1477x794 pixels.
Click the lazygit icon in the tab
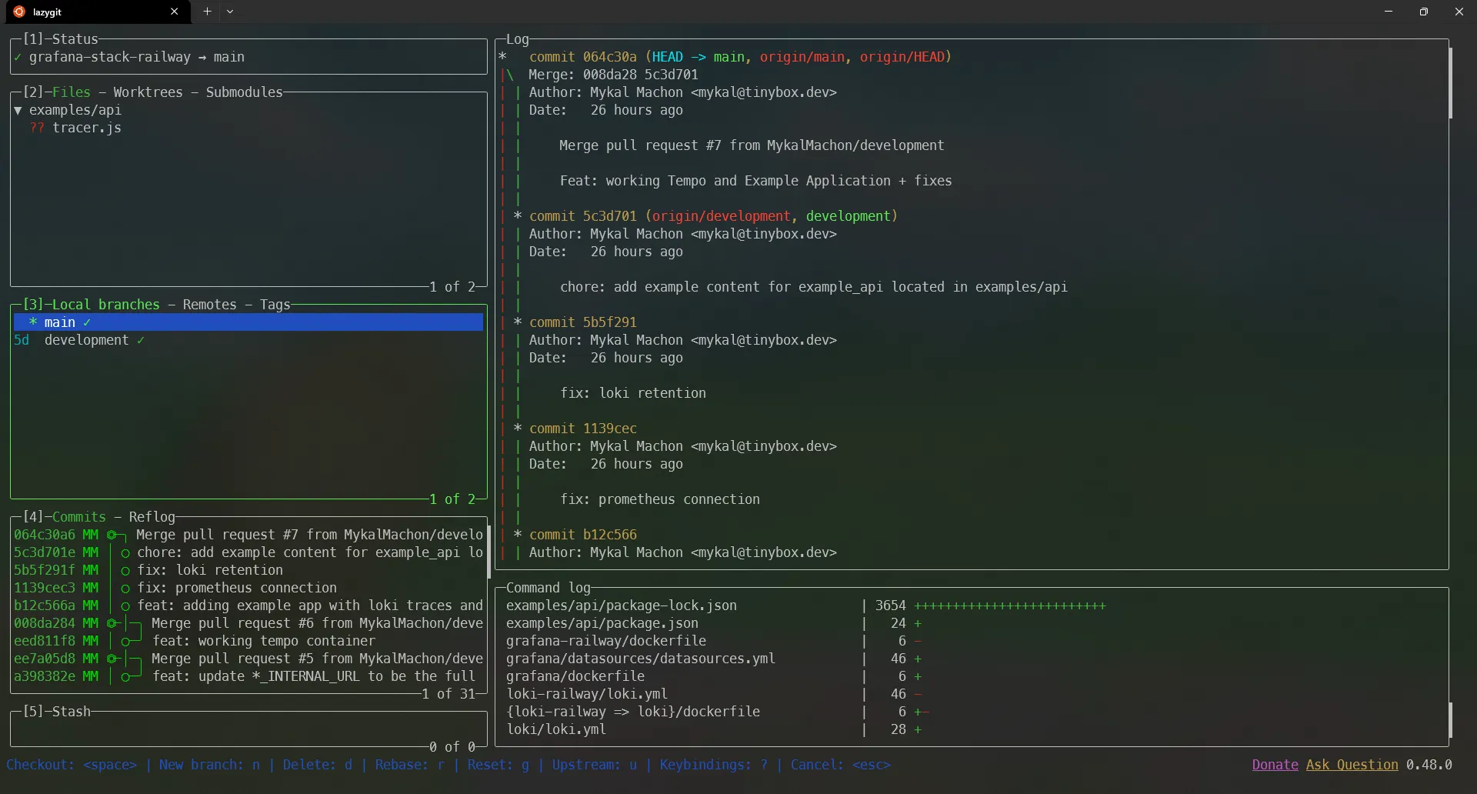pos(19,12)
